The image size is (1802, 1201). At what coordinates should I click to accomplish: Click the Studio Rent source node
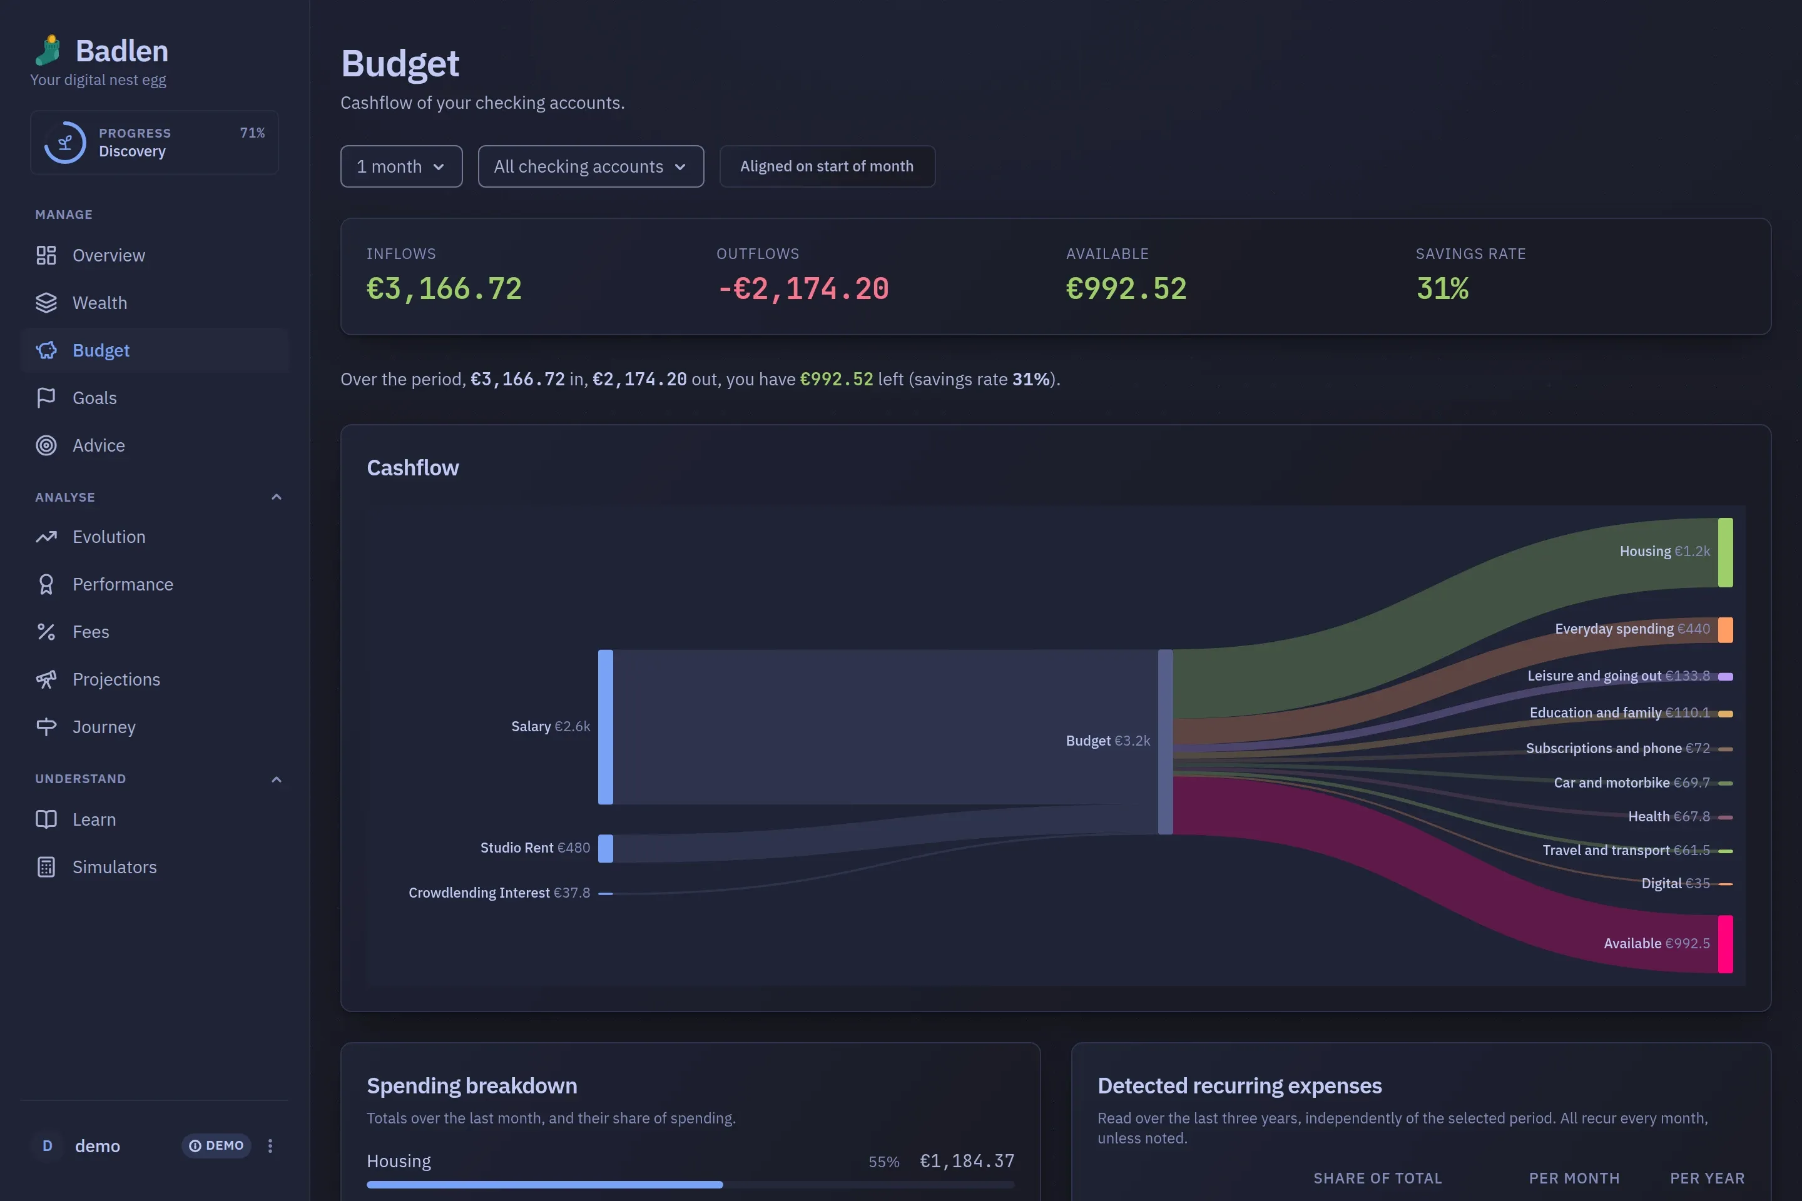click(605, 849)
